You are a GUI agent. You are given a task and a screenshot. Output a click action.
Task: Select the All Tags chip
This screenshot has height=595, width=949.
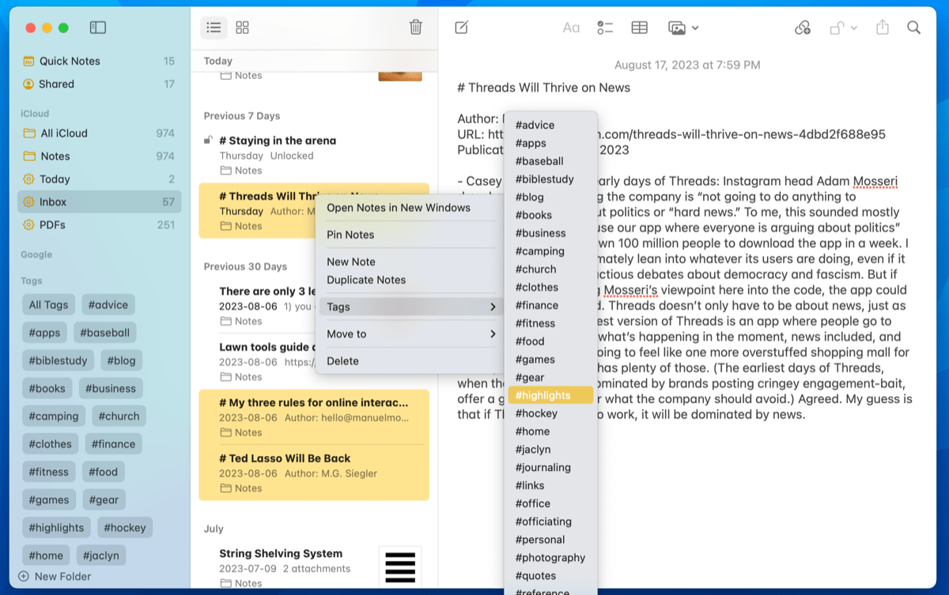[x=48, y=305]
